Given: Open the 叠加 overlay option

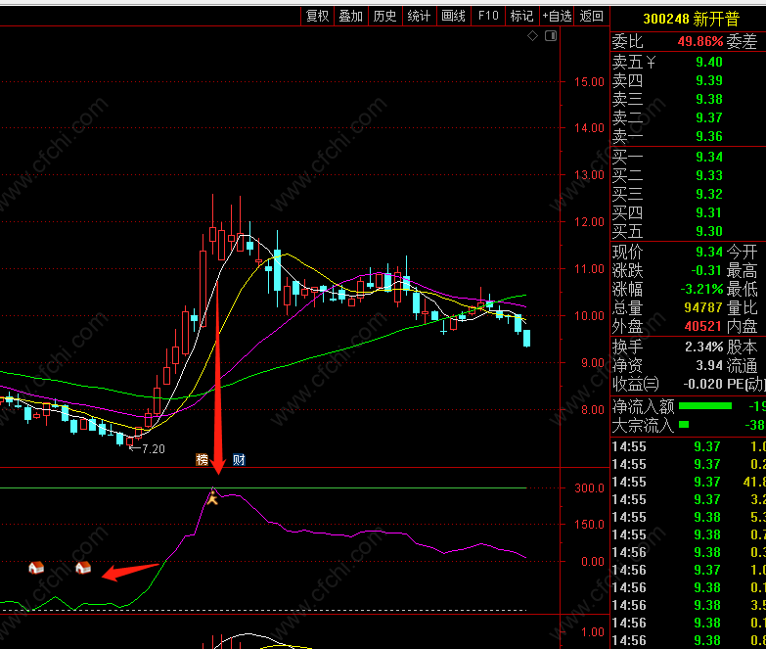Looking at the screenshot, I should tap(351, 16).
